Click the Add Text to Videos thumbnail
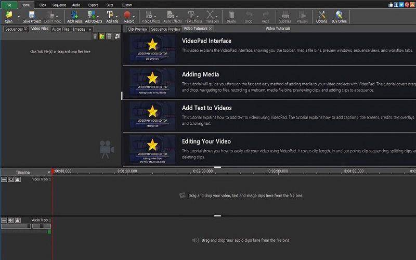The image size is (416, 260). click(x=152, y=116)
